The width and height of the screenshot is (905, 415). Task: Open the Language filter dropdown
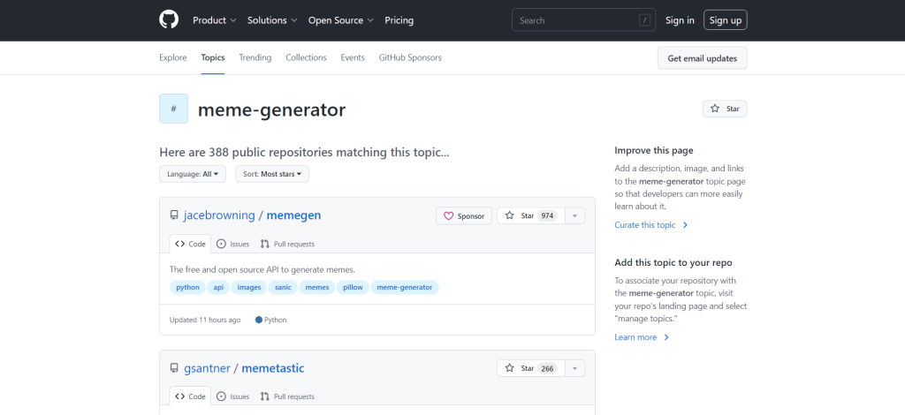pyautogui.click(x=193, y=174)
